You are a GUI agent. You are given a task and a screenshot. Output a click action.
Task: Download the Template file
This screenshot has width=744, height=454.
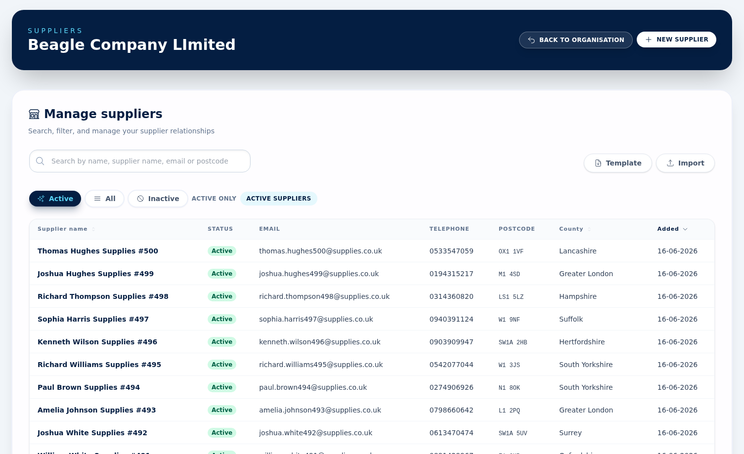[x=618, y=163]
